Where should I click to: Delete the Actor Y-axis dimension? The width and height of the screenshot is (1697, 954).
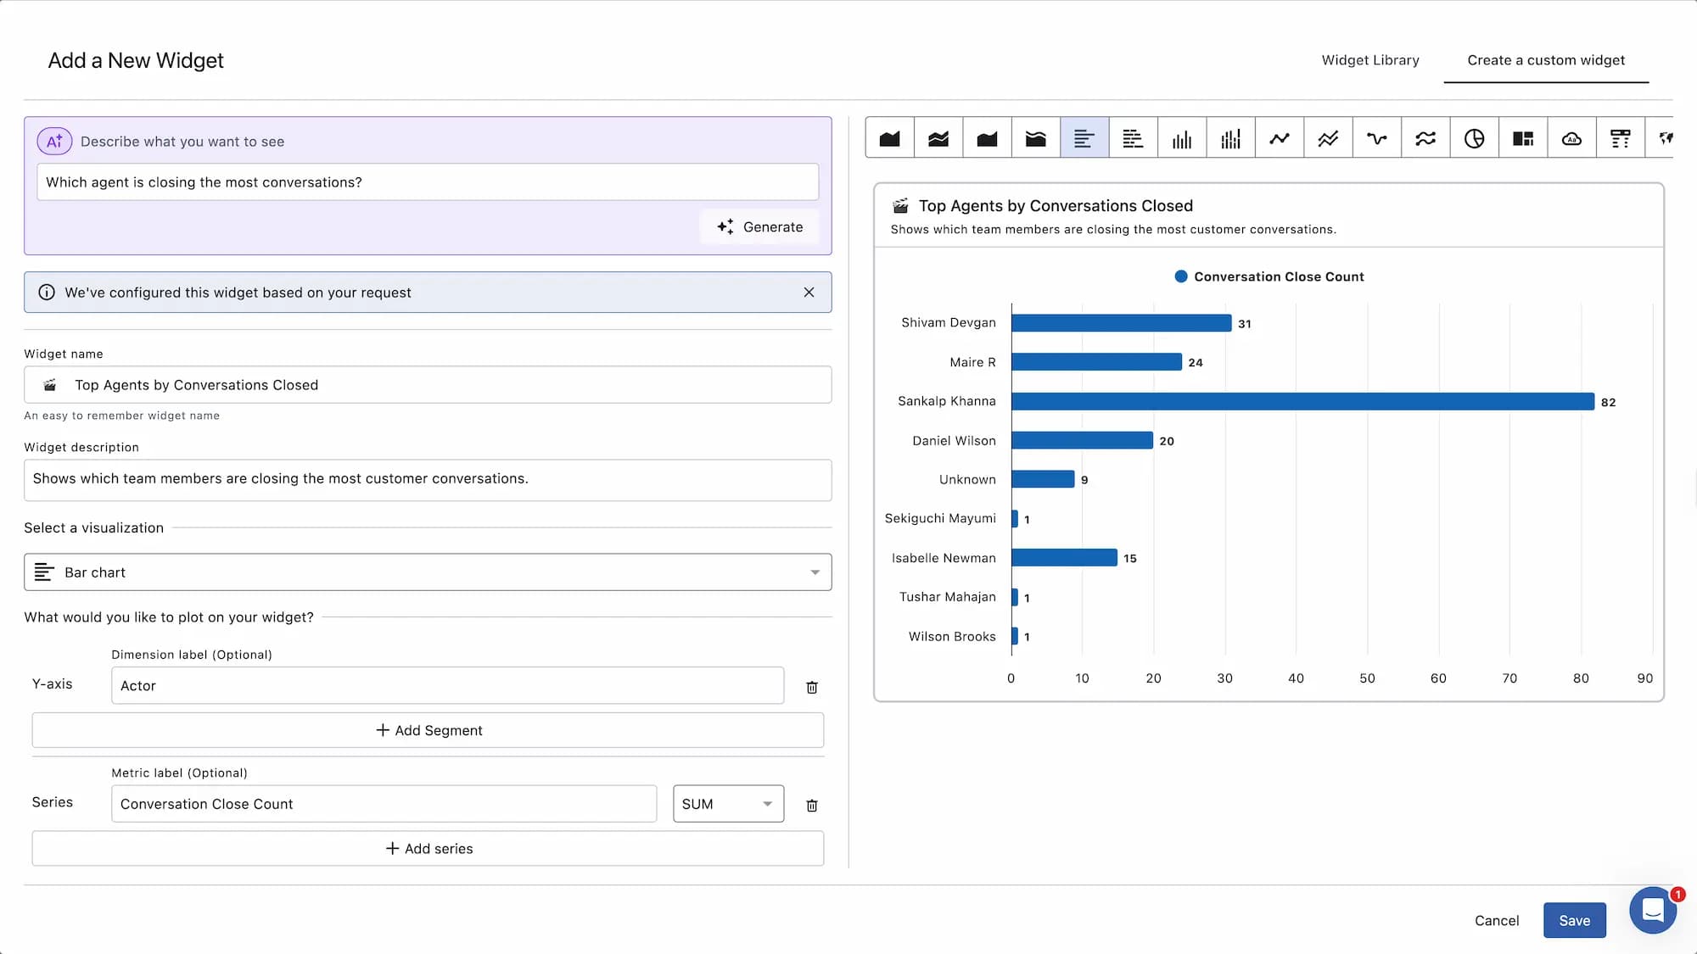[x=811, y=687]
